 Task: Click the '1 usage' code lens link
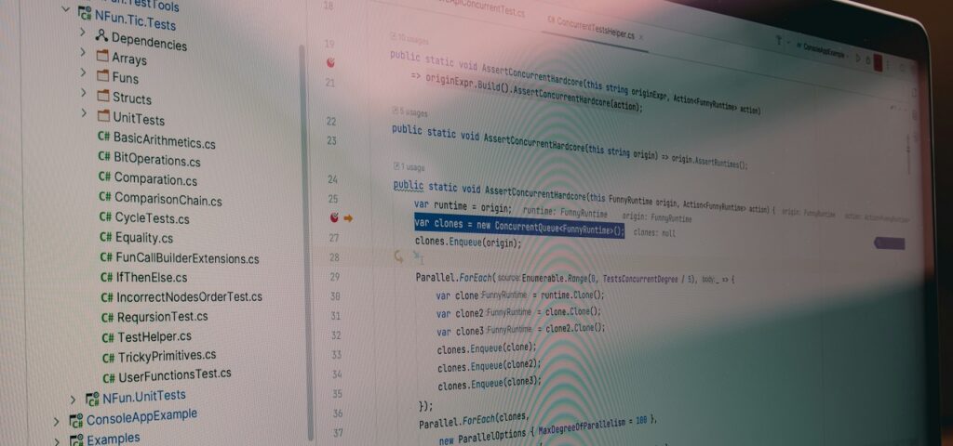pyautogui.click(x=409, y=167)
